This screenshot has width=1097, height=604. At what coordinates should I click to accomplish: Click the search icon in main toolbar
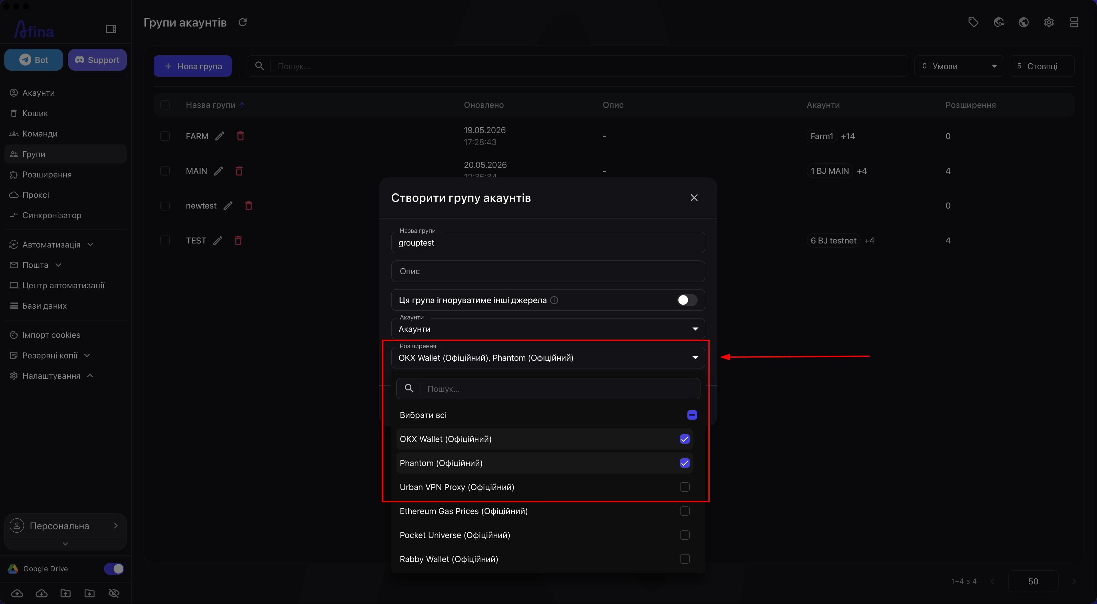(x=259, y=66)
